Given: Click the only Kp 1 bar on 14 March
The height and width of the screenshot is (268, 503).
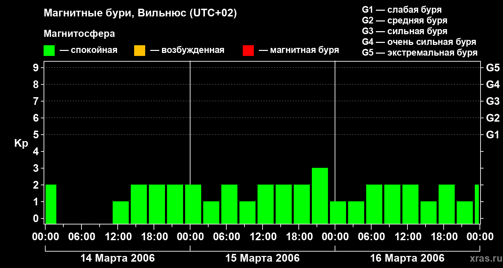Looking at the screenshot, I should tap(121, 212).
